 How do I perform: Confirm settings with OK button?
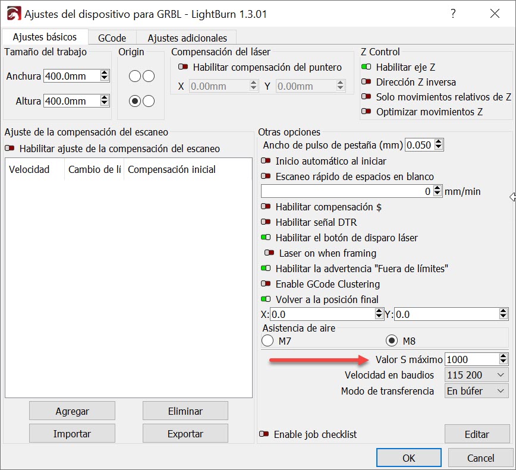click(x=409, y=458)
